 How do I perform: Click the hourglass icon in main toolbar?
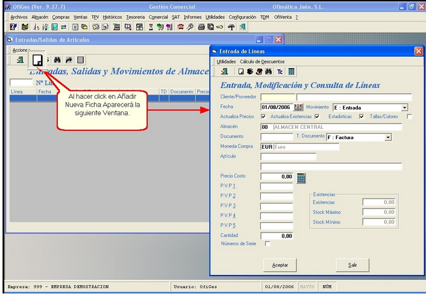(151, 27)
